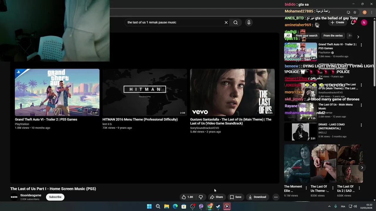Show more filter chips with right arrow
The image size is (376, 211).
pyautogui.click(x=358, y=37)
